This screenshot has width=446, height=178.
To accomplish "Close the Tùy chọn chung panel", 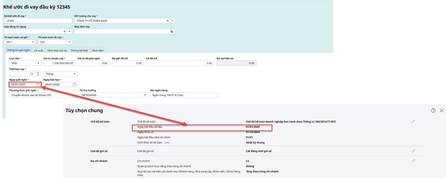I will pyautogui.click(x=442, y=110).
